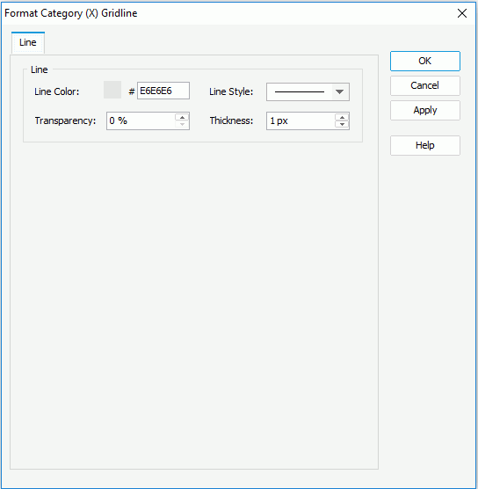Close the Format Category Gridline dialog
The height and width of the screenshot is (489, 478).
(x=462, y=13)
